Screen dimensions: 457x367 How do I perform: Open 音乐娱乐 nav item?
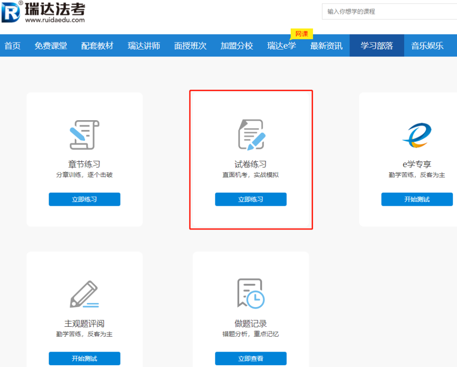coord(427,46)
